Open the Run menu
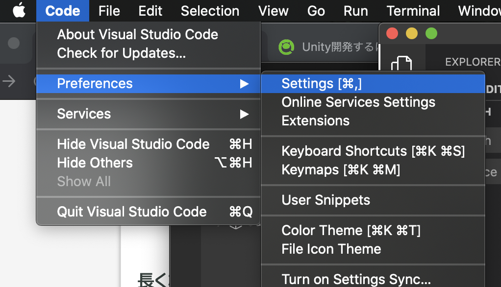This screenshot has height=287, width=501. coord(355,11)
